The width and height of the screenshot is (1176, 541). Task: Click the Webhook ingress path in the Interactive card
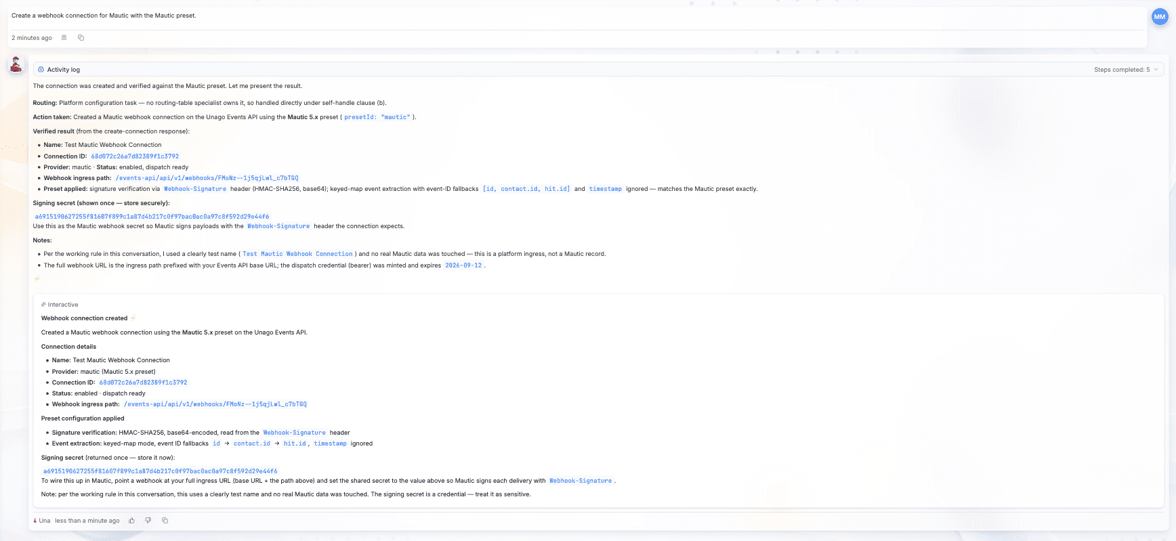pos(215,404)
